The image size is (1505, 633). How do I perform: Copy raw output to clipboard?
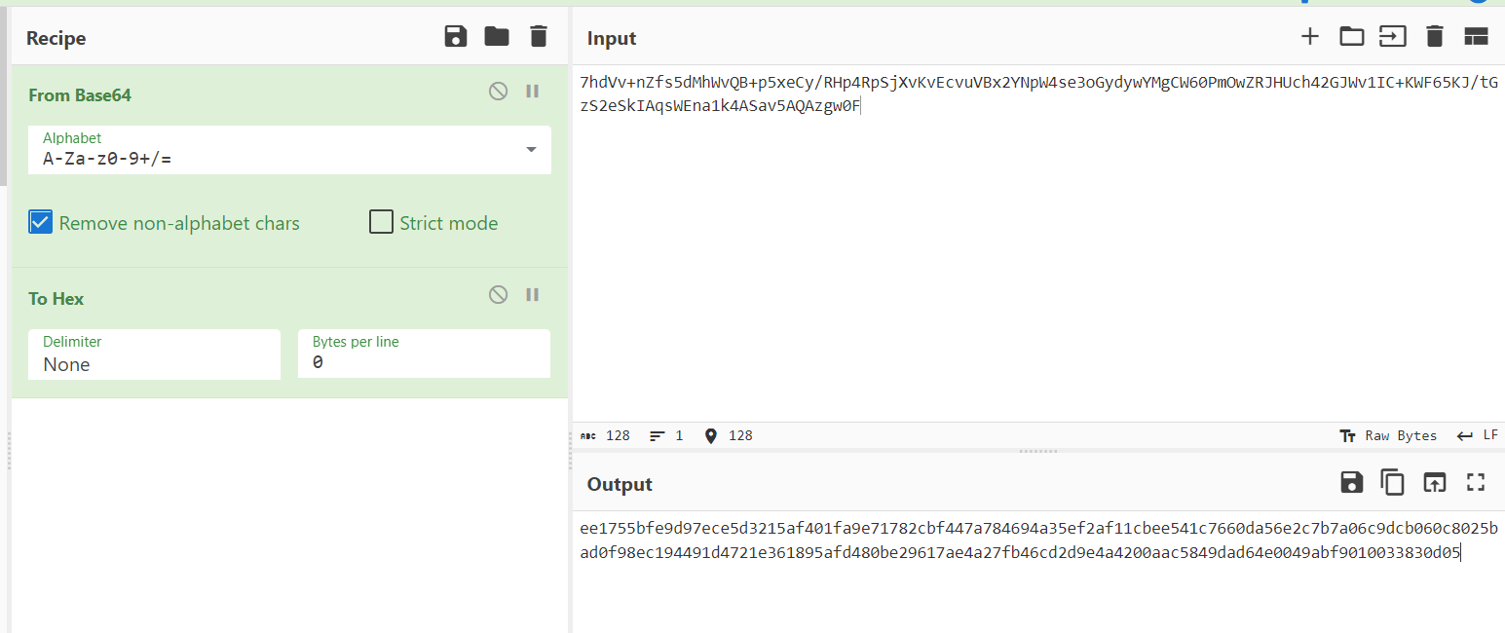coord(1393,482)
